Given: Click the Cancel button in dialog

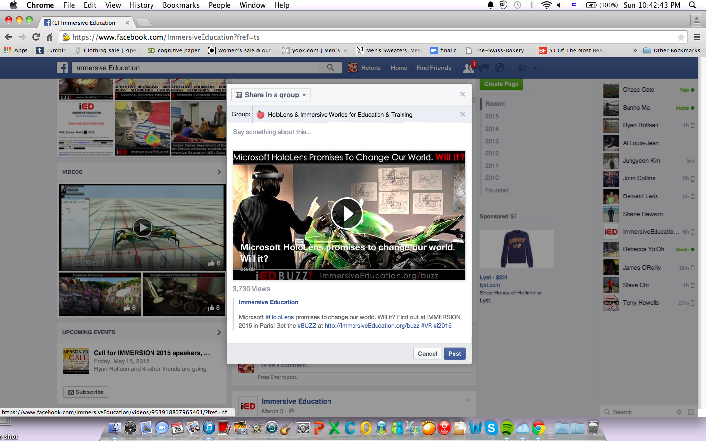Looking at the screenshot, I should [428, 354].
